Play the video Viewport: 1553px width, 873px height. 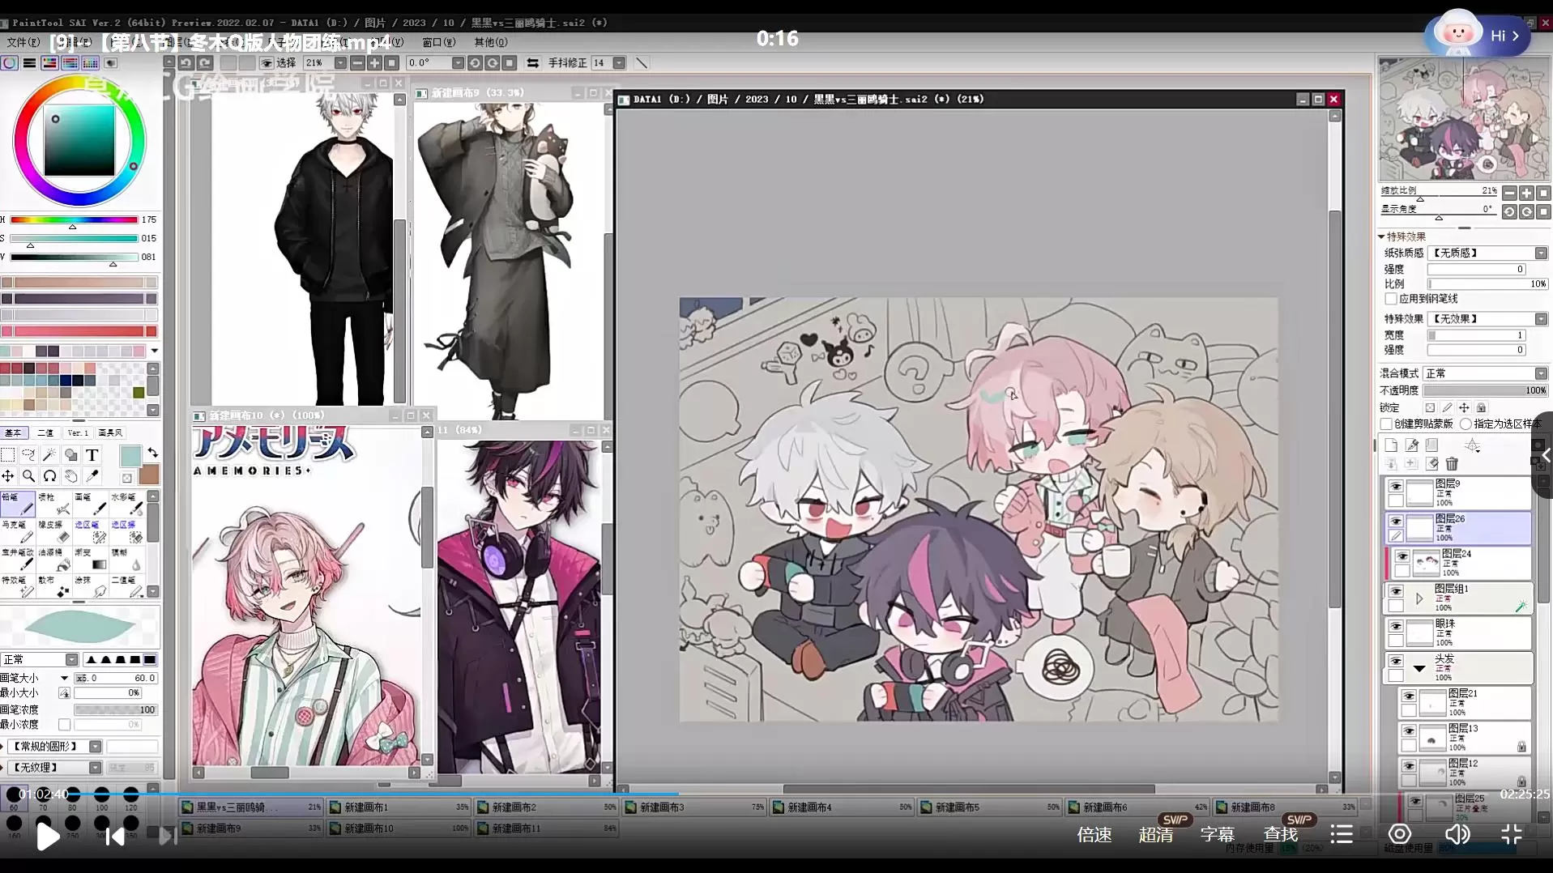pos(48,836)
